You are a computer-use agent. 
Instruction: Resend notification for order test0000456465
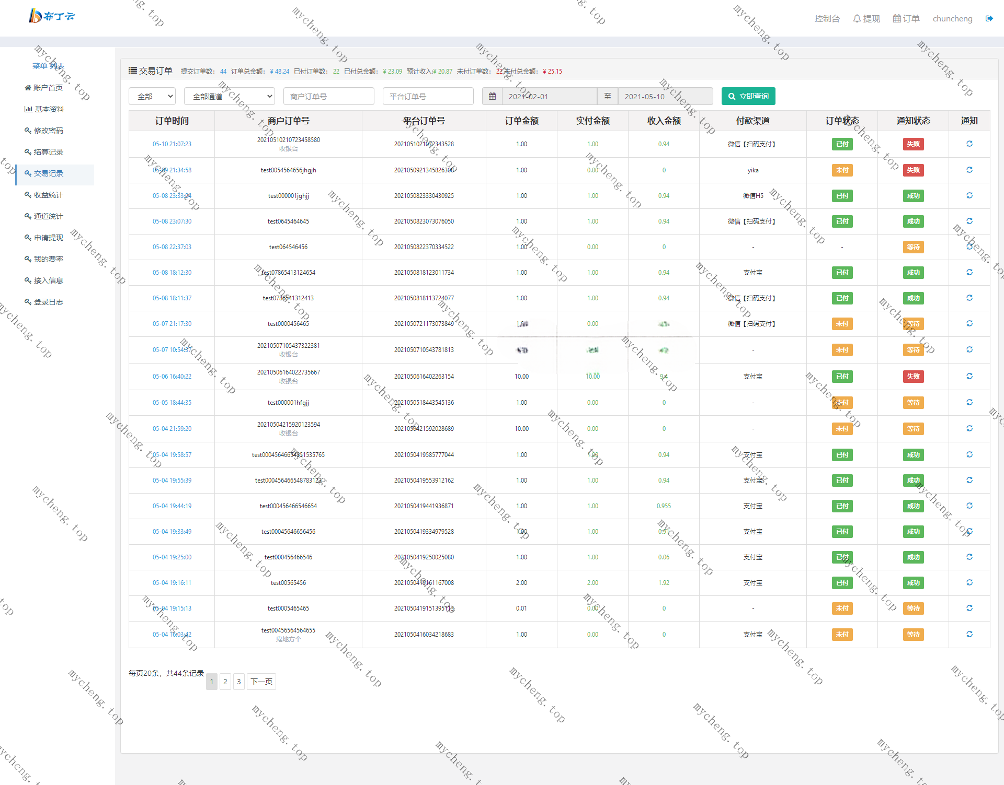click(969, 323)
